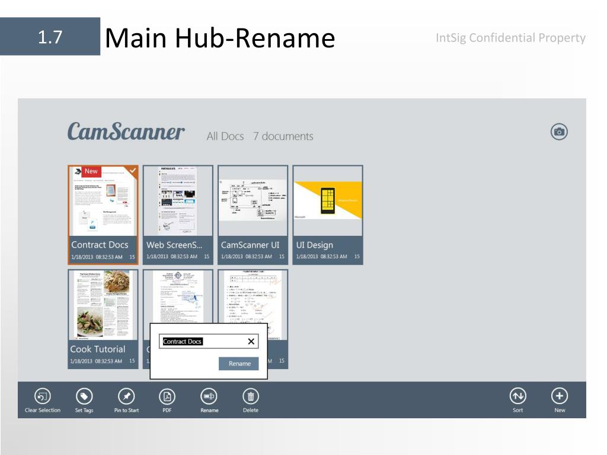Create a new document with the New icon

(x=560, y=396)
